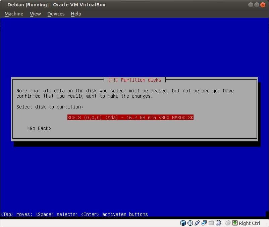This screenshot has width=269, height=227.
Task: Click the shared folders status icon
Action: (211, 223)
